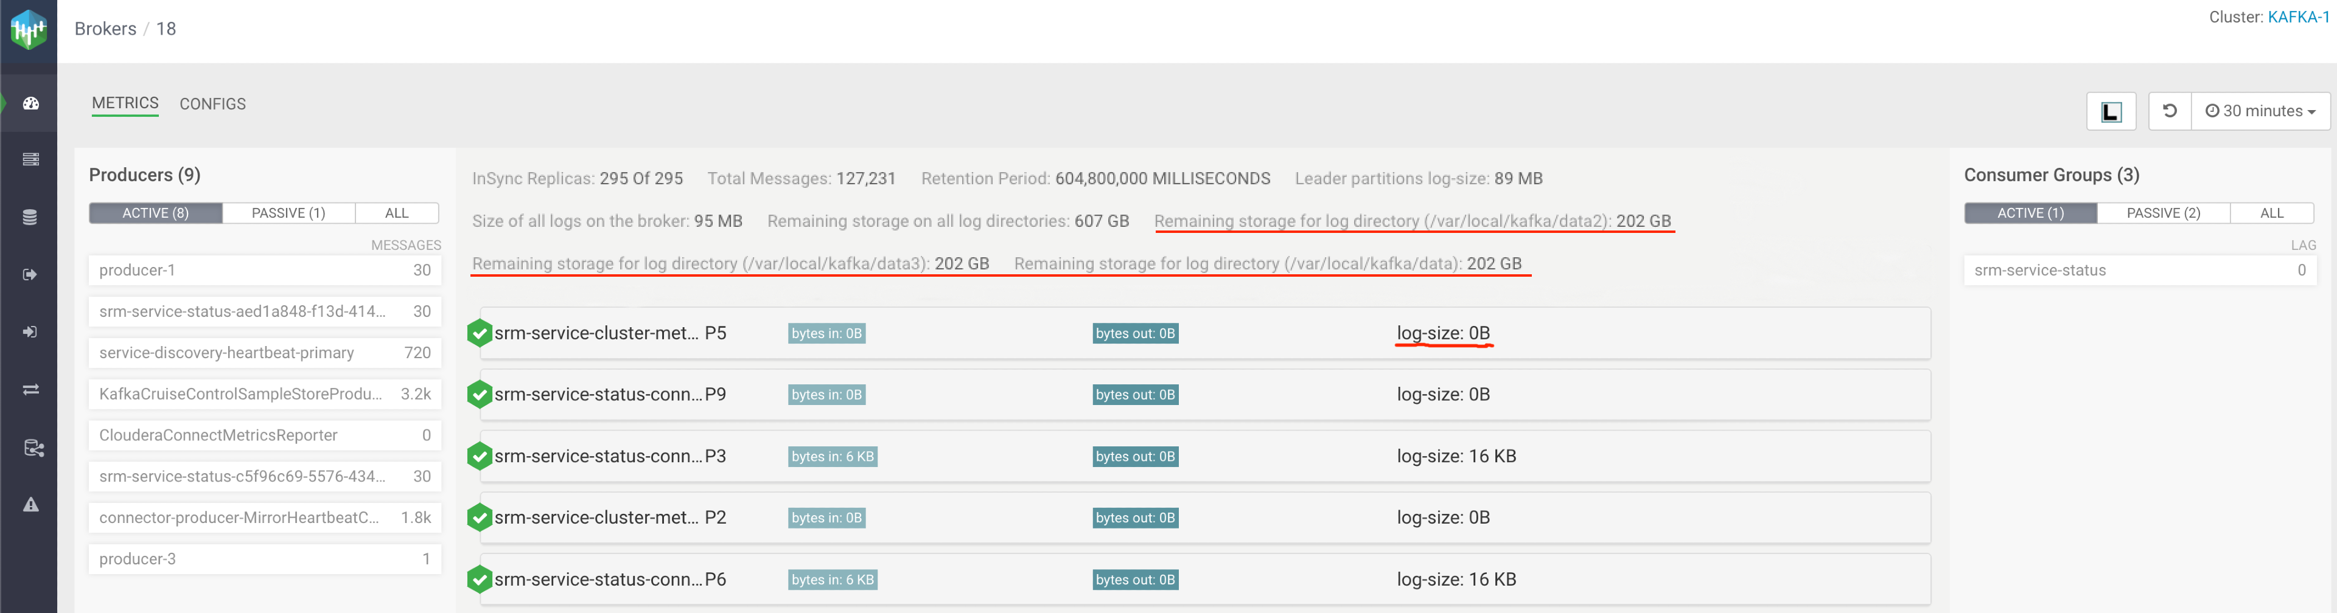The height and width of the screenshot is (613, 2337).
Task: Open the Topics database sidebar icon
Action: coord(30,218)
